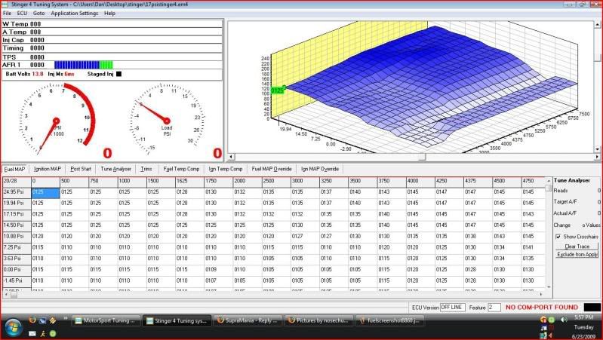Click the -1.45 Psi row header

[x=17, y=281]
